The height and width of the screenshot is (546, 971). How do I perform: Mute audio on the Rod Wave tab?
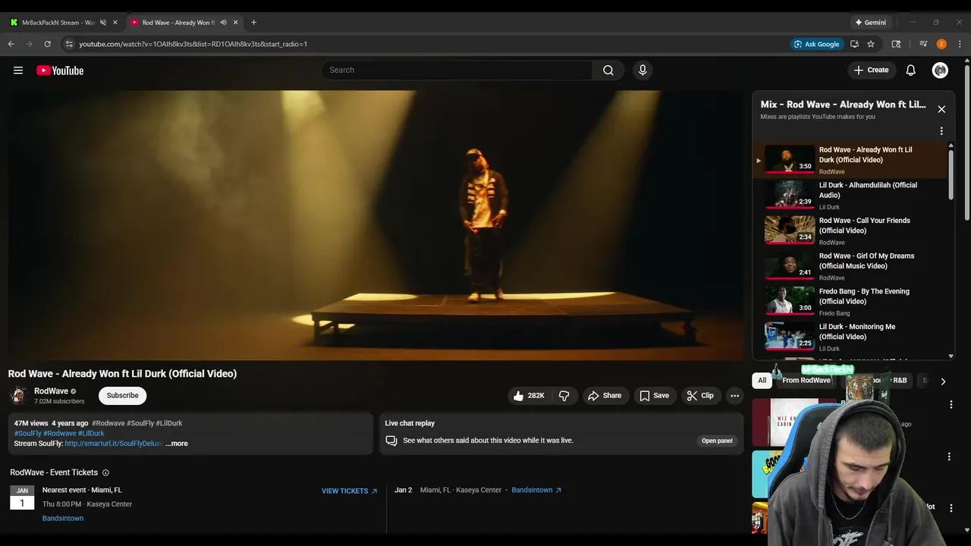point(223,23)
